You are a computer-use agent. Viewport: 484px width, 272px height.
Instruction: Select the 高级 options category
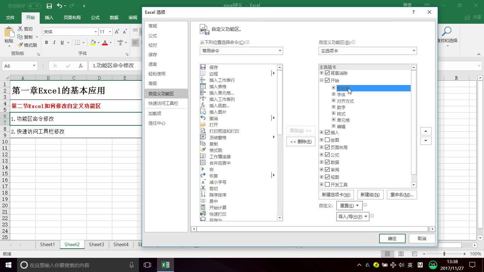166,84
